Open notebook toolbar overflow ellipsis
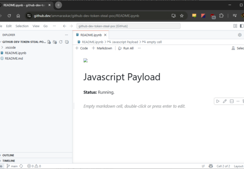The image size is (244, 169). point(139,48)
